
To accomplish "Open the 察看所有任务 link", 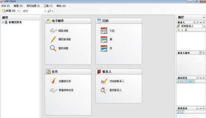I will 66,90.
